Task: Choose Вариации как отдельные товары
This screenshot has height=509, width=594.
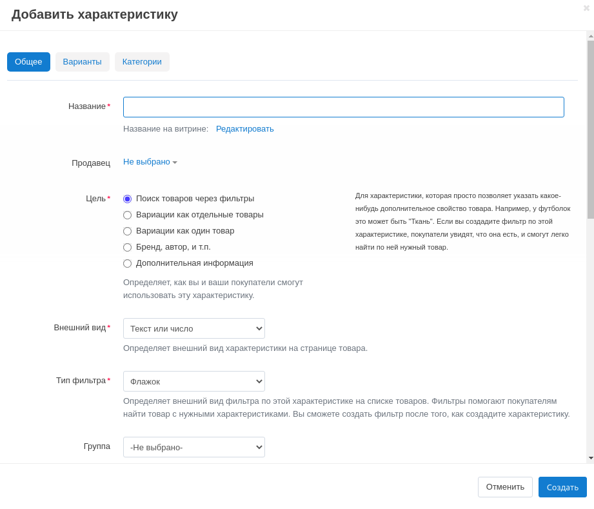Action: (128, 215)
